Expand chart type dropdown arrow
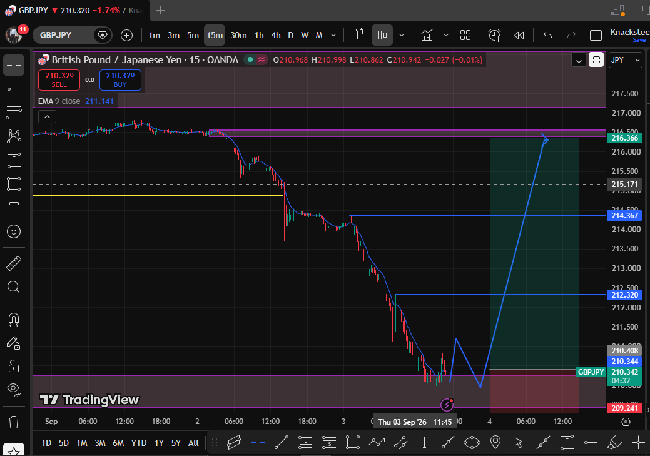This screenshot has height=456, width=650. pos(401,35)
